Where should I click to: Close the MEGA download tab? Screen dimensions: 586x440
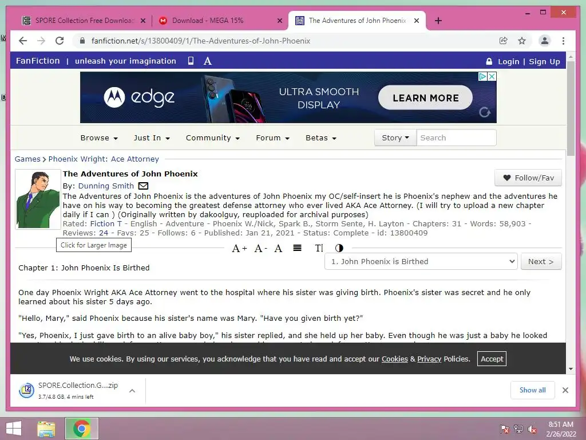click(x=279, y=21)
